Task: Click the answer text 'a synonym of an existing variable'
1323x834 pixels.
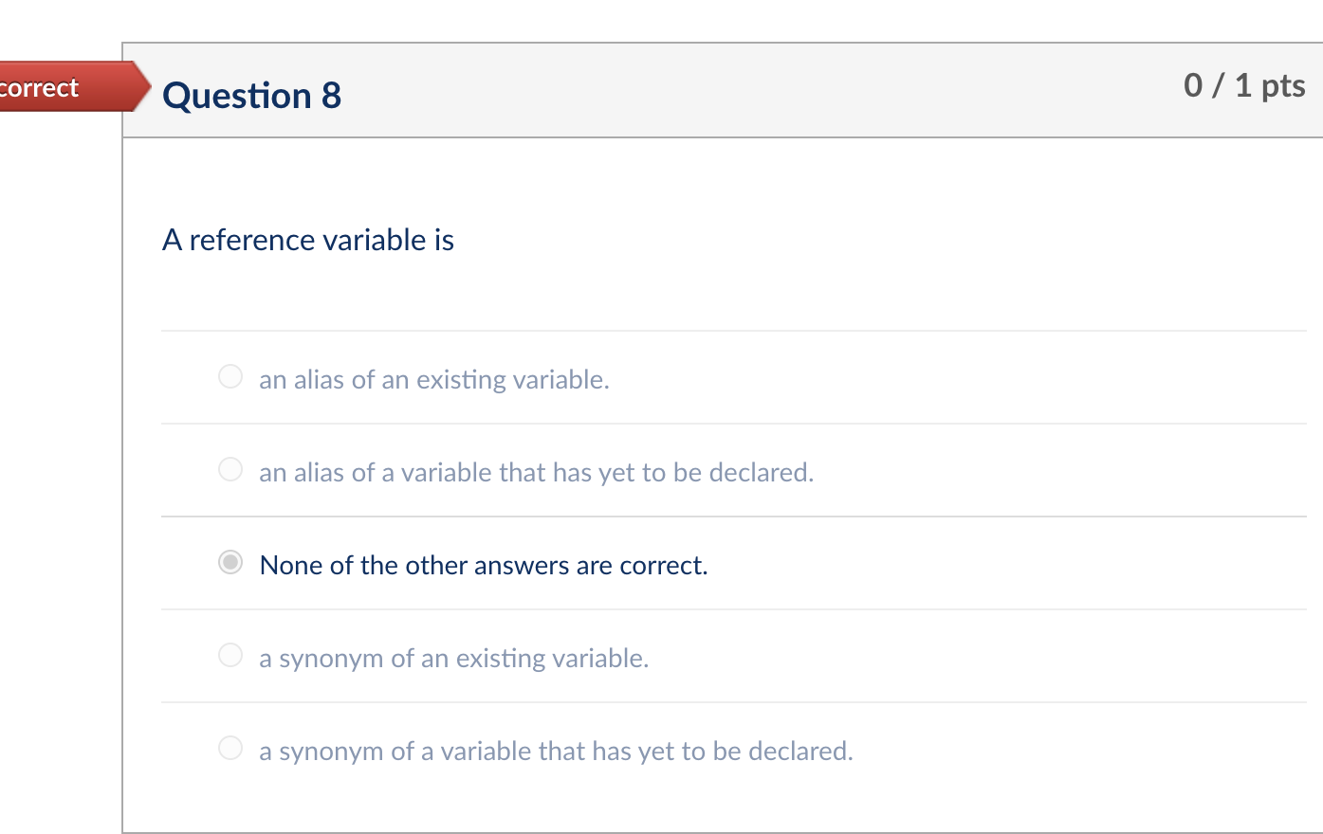Action: [x=453, y=657]
